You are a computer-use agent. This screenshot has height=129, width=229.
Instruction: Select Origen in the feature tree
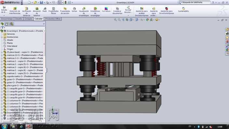10,49
